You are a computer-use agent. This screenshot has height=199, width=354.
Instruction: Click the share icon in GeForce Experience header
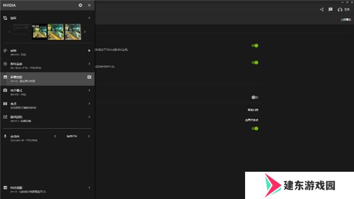tap(322, 9)
